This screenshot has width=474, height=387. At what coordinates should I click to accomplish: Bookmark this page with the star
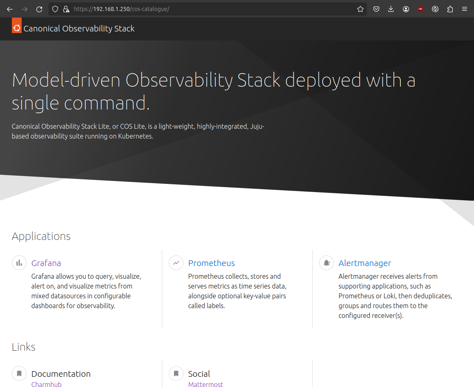(x=360, y=9)
